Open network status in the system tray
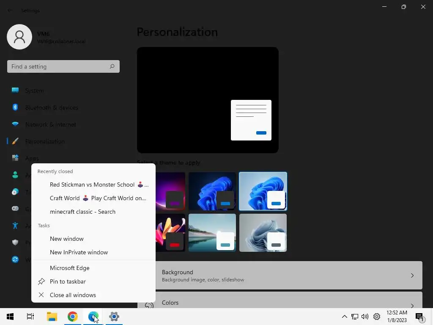The height and width of the screenshot is (325, 433). pyautogui.click(x=355, y=317)
